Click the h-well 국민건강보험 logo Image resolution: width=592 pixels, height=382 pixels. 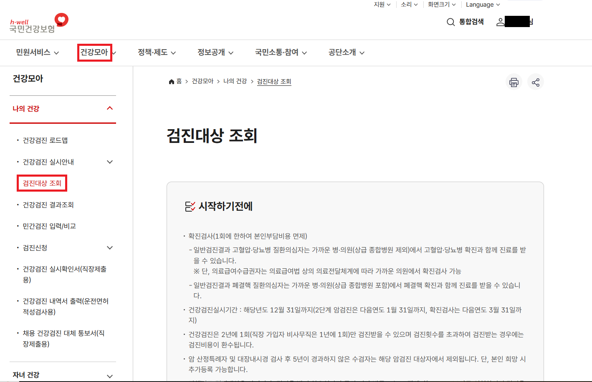pyautogui.click(x=37, y=22)
